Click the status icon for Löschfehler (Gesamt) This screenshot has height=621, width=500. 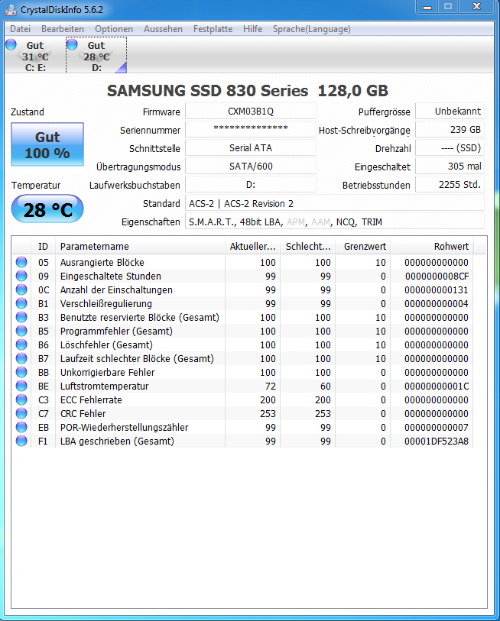click(21, 344)
